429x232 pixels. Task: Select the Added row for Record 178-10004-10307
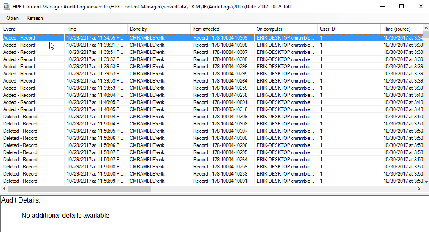212,52
